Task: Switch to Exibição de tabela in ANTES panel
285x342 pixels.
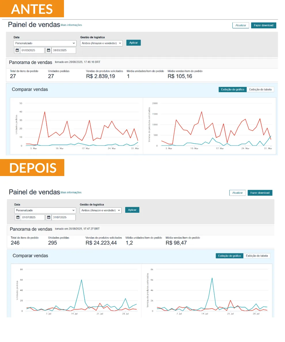Action: pyautogui.click(x=260, y=89)
